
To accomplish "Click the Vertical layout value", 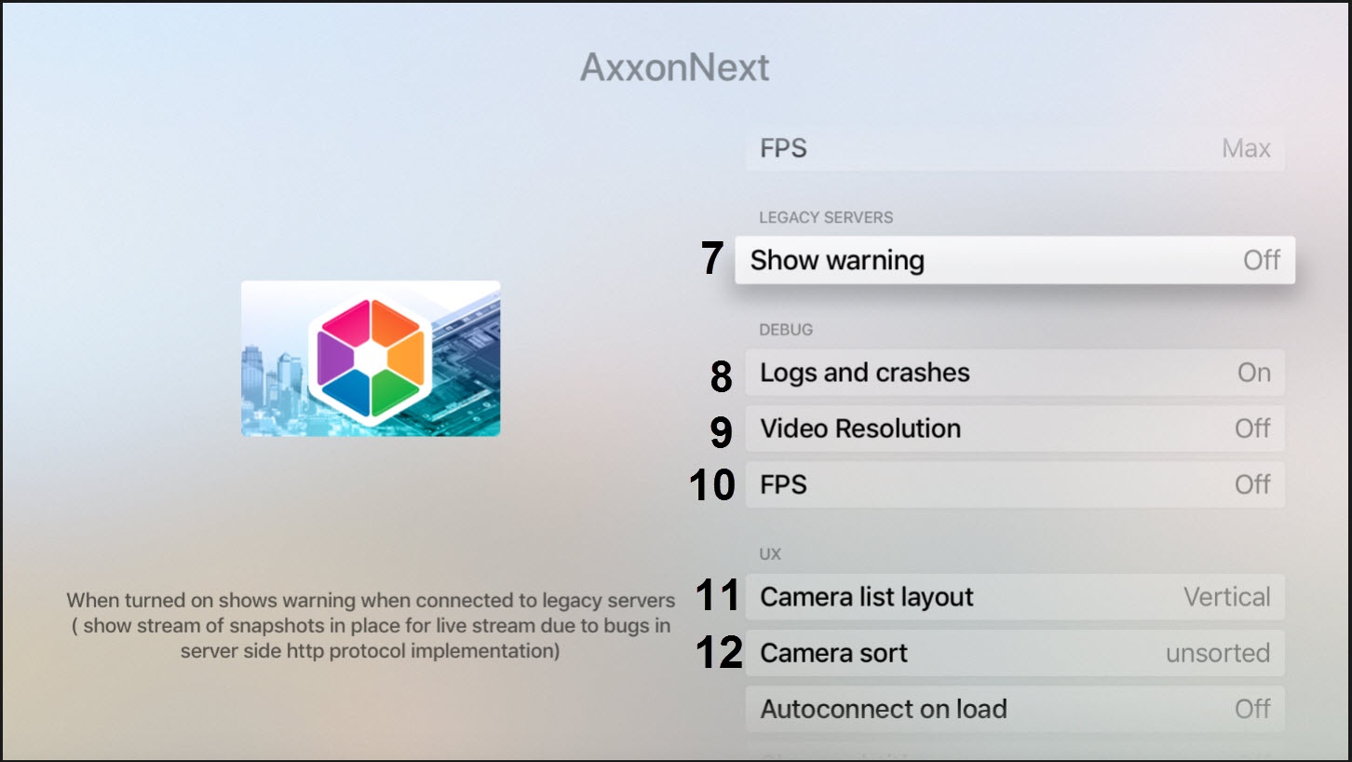I will pyautogui.click(x=1226, y=597).
